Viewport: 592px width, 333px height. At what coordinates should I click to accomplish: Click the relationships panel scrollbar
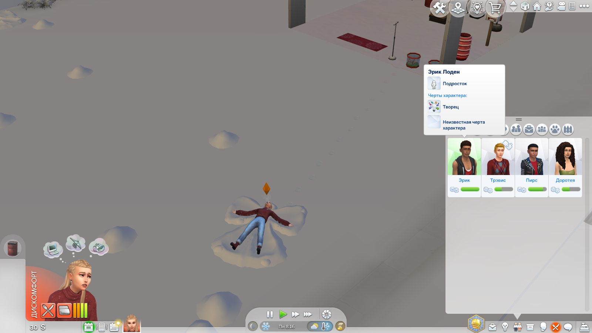(587, 225)
